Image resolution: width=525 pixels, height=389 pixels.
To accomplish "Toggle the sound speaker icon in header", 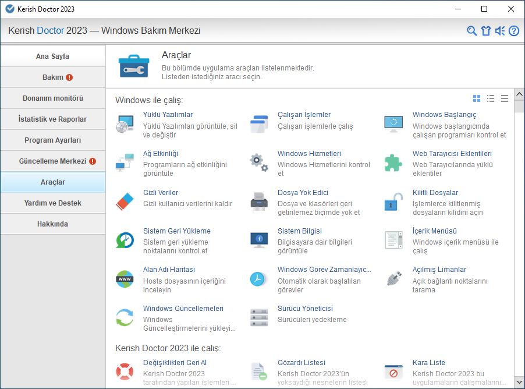I will 500,31.
